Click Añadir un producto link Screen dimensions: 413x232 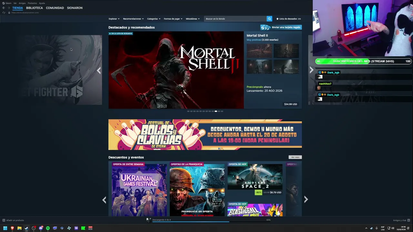(15, 220)
